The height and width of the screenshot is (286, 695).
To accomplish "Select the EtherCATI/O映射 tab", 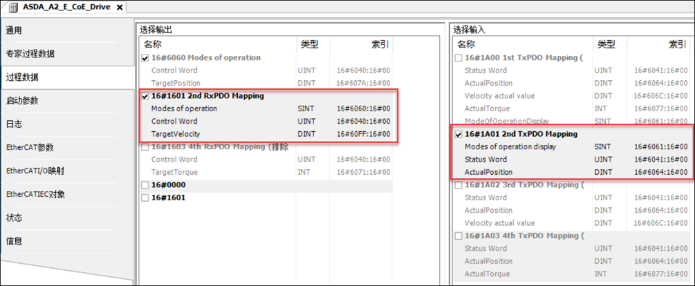I will pyautogui.click(x=35, y=171).
